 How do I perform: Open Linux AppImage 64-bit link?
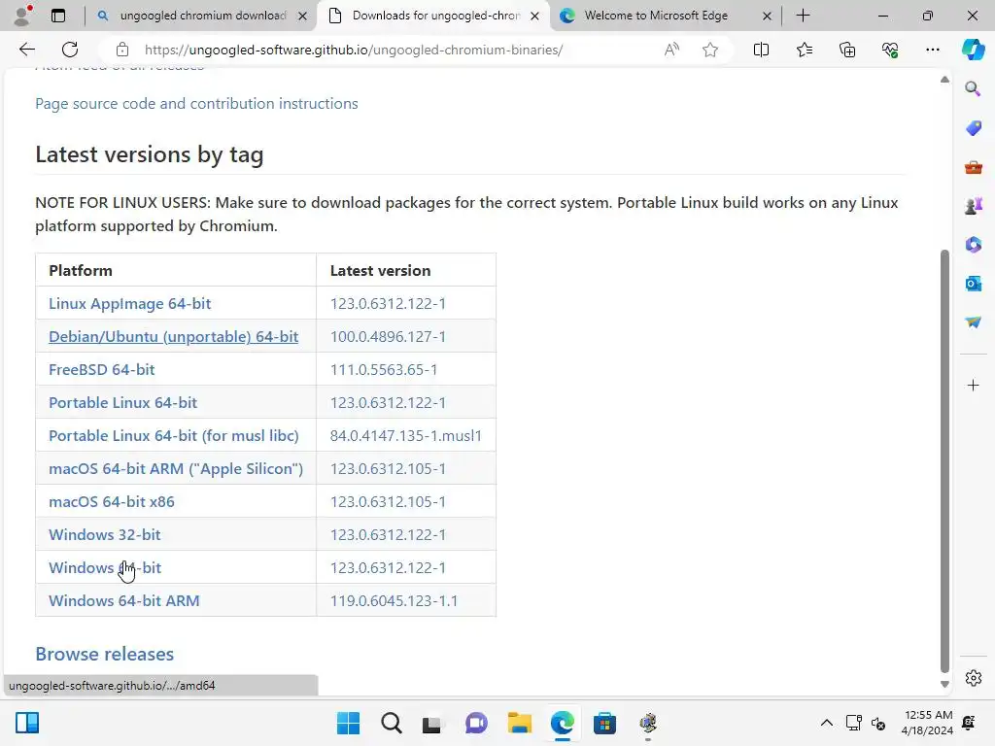coord(129,303)
